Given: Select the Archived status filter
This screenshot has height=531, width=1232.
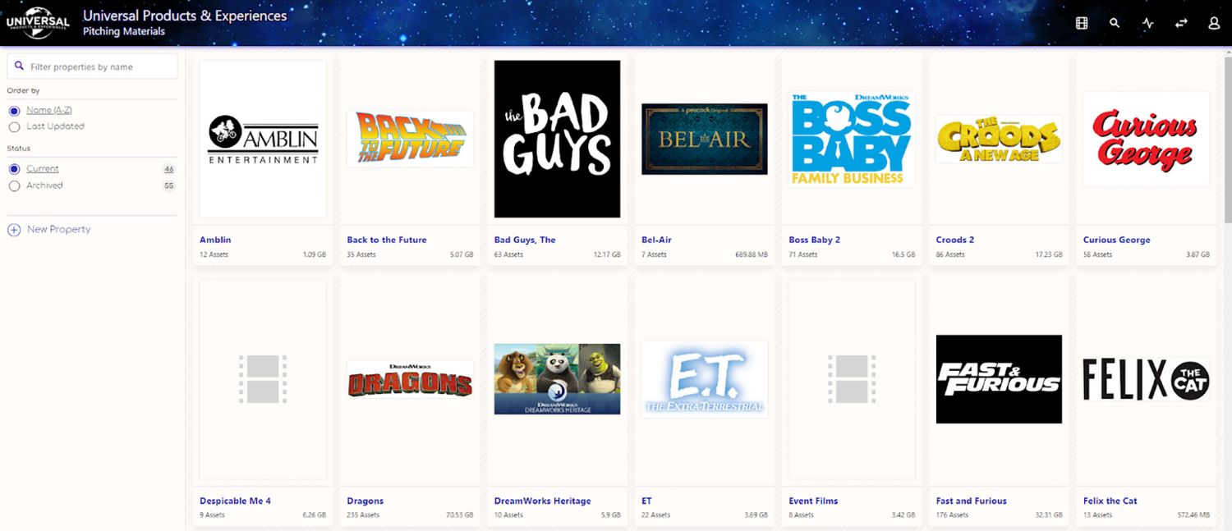Looking at the screenshot, I should [x=14, y=186].
